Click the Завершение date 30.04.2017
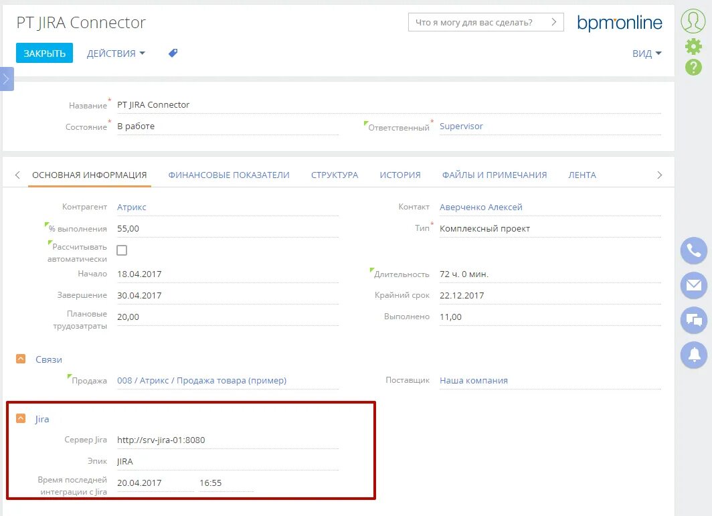Viewport: 712px width, 516px height. [x=228, y=295]
